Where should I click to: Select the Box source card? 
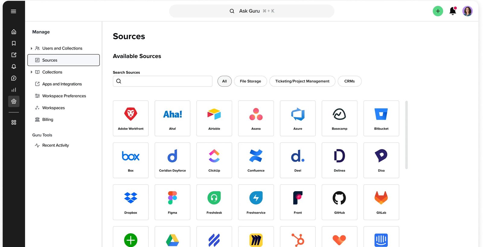[131, 160]
